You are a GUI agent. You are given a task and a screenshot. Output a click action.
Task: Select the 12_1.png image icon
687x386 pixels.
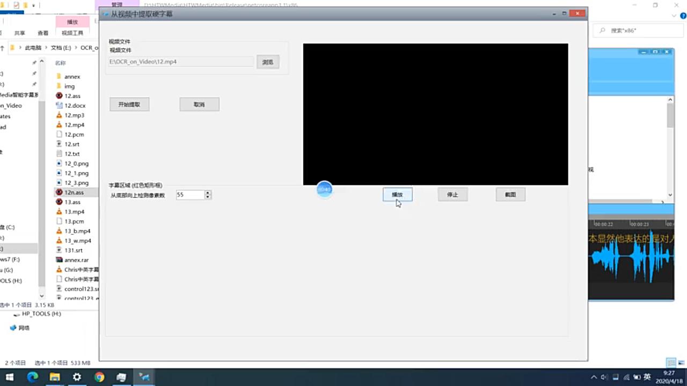(x=60, y=173)
